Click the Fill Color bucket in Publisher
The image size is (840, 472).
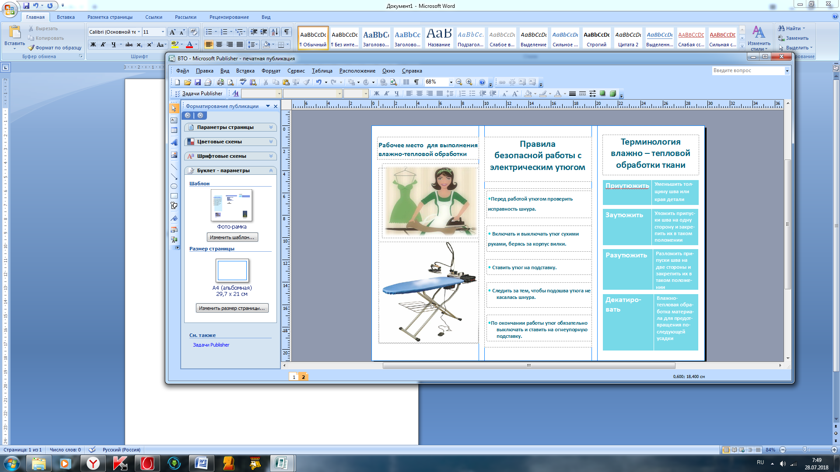pyautogui.click(x=528, y=94)
